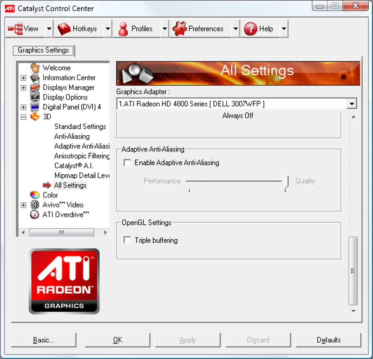Expand the Information Center node

click(x=23, y=78)
